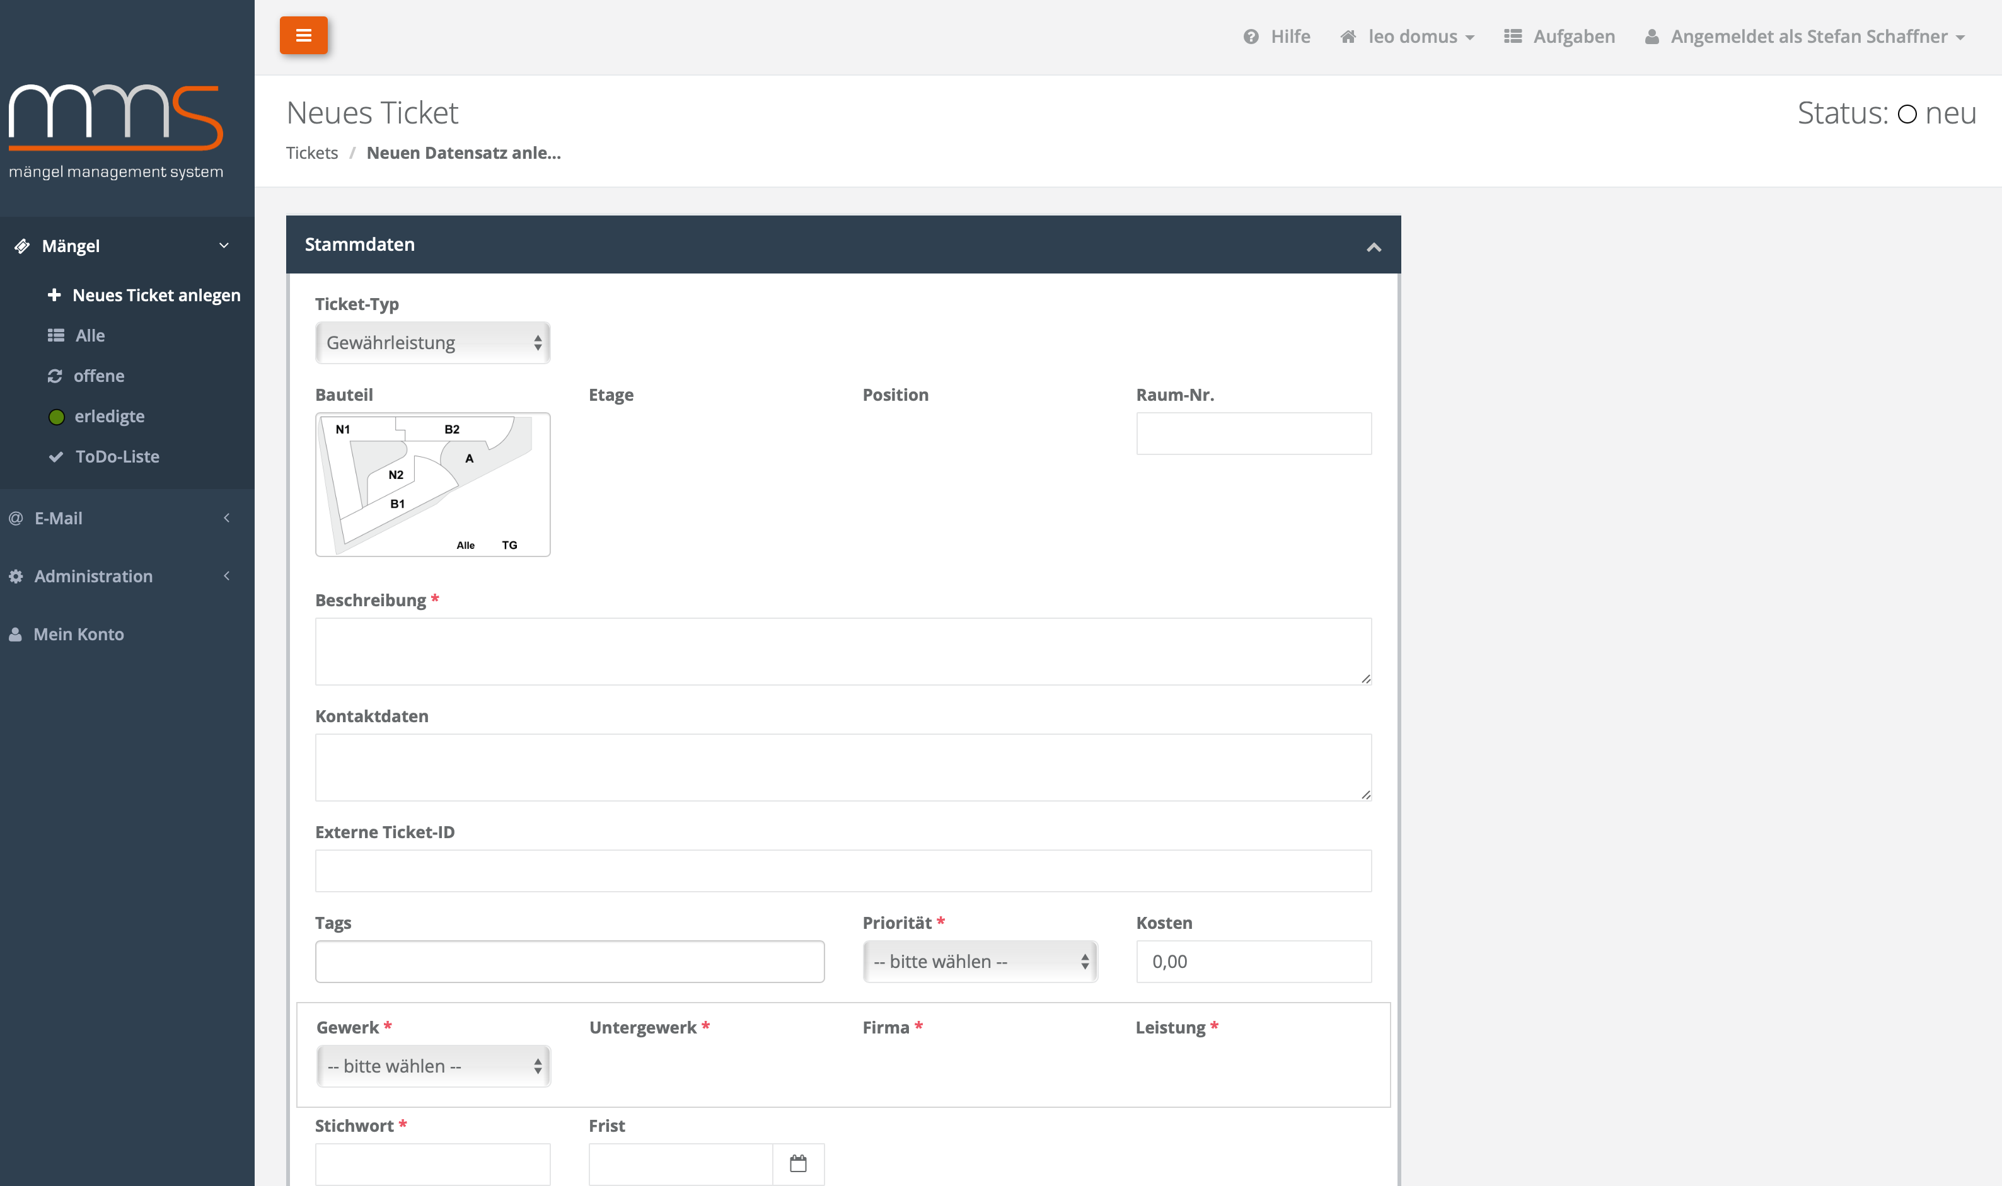Click the Tags input field
This screenshot has width=2002, height=1186.
click(570, 962)
